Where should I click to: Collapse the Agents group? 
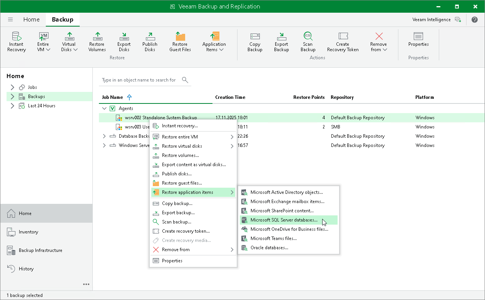pyautogui.click(x=104, y=108)
